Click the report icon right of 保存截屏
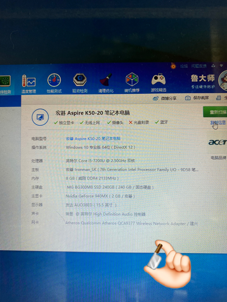 (218, 98)
